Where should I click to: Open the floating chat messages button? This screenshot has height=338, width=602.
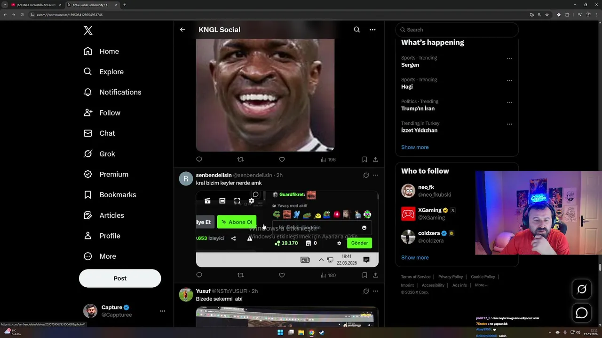tap(582, 313)
